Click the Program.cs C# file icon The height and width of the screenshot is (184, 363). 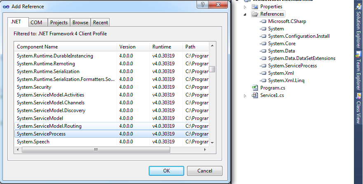pyautogui.click(x=255, y=88)
